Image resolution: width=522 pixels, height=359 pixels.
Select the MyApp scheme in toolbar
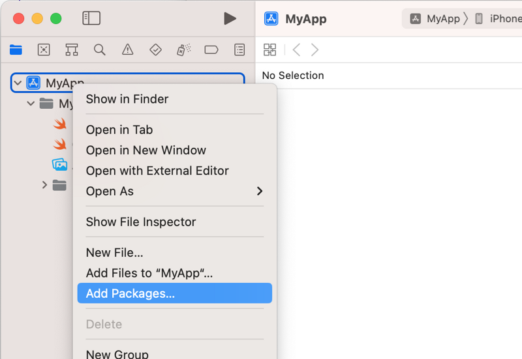pos(435,19)
